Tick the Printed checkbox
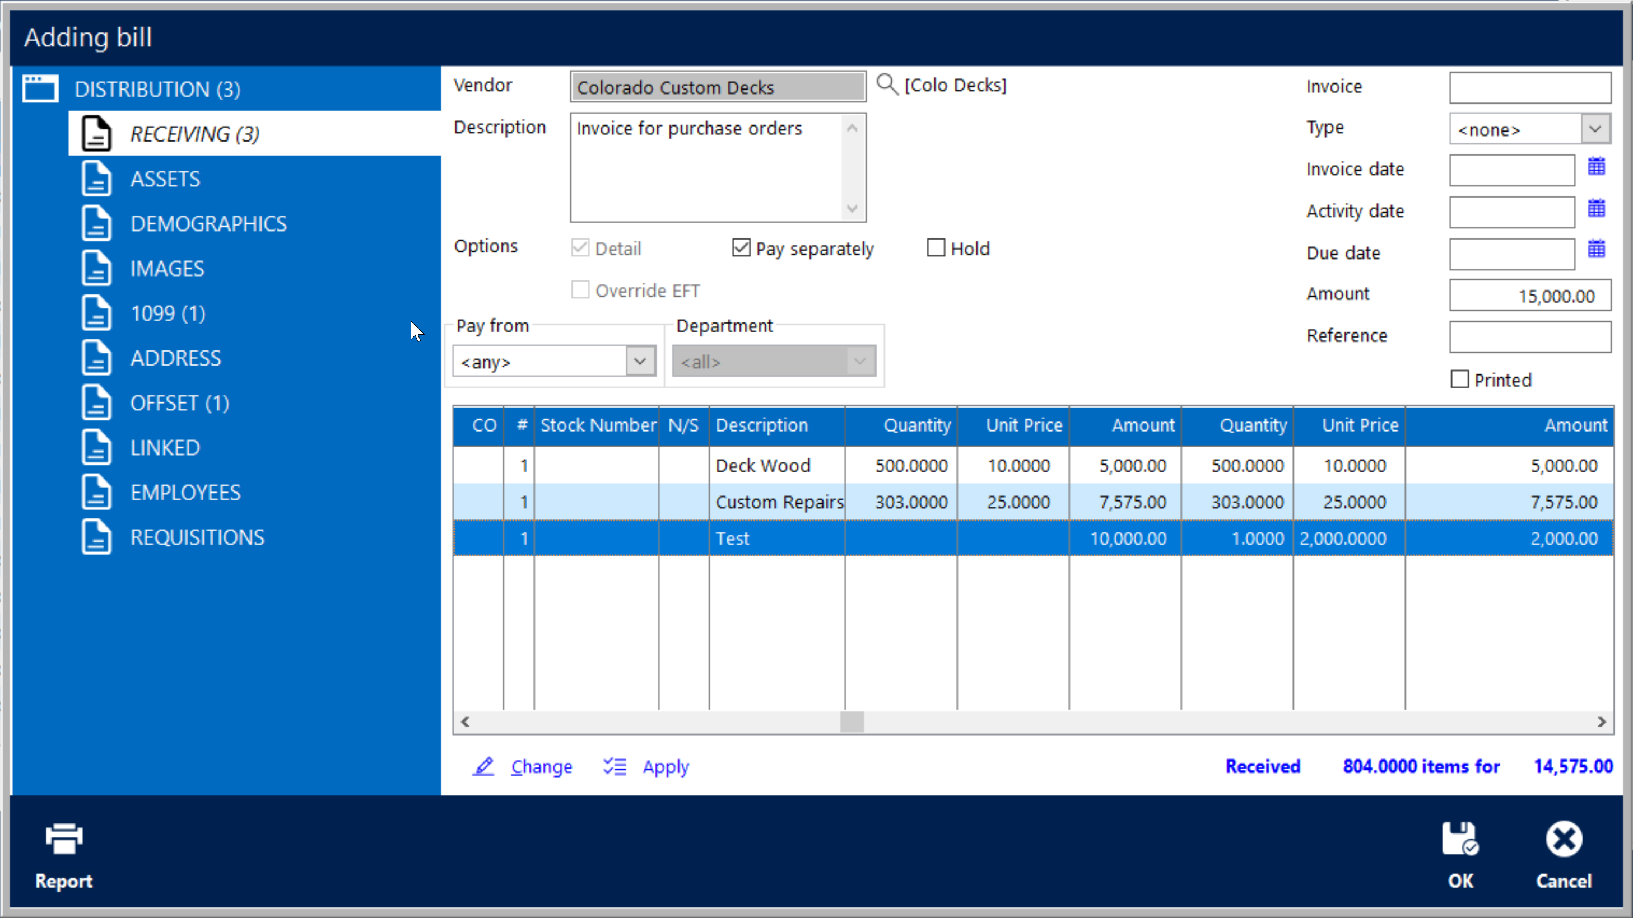 [x=1459, y=380]
